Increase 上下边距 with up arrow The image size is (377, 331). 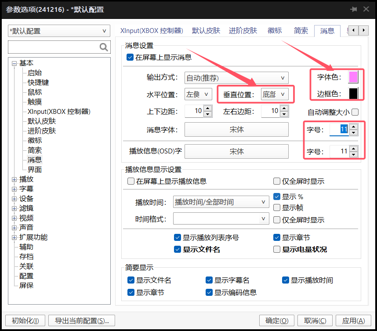(x=208, y=108)
